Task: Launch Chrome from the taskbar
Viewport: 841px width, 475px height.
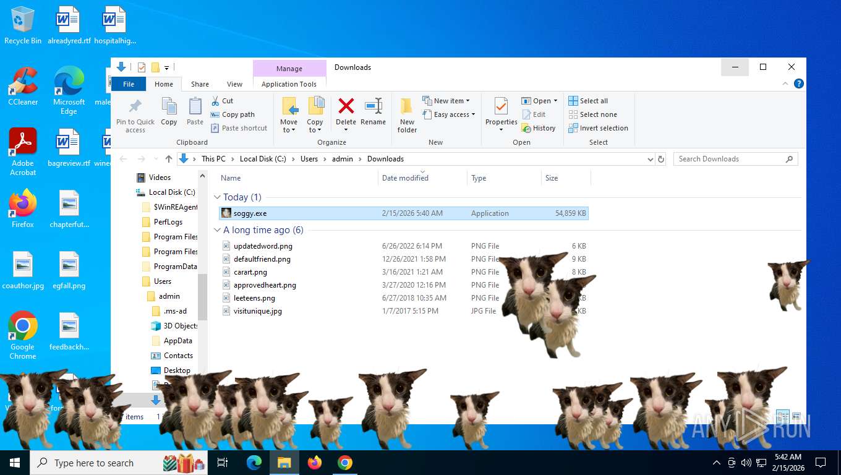Action: 345,463
